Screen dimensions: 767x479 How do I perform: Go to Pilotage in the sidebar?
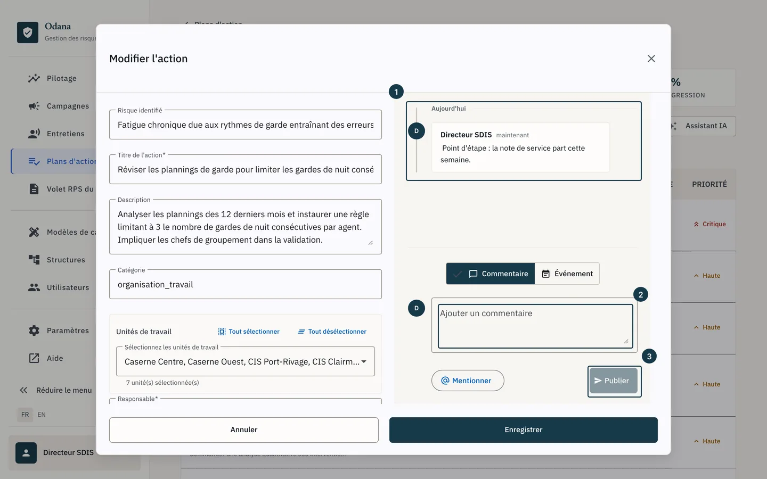(62, 78)
